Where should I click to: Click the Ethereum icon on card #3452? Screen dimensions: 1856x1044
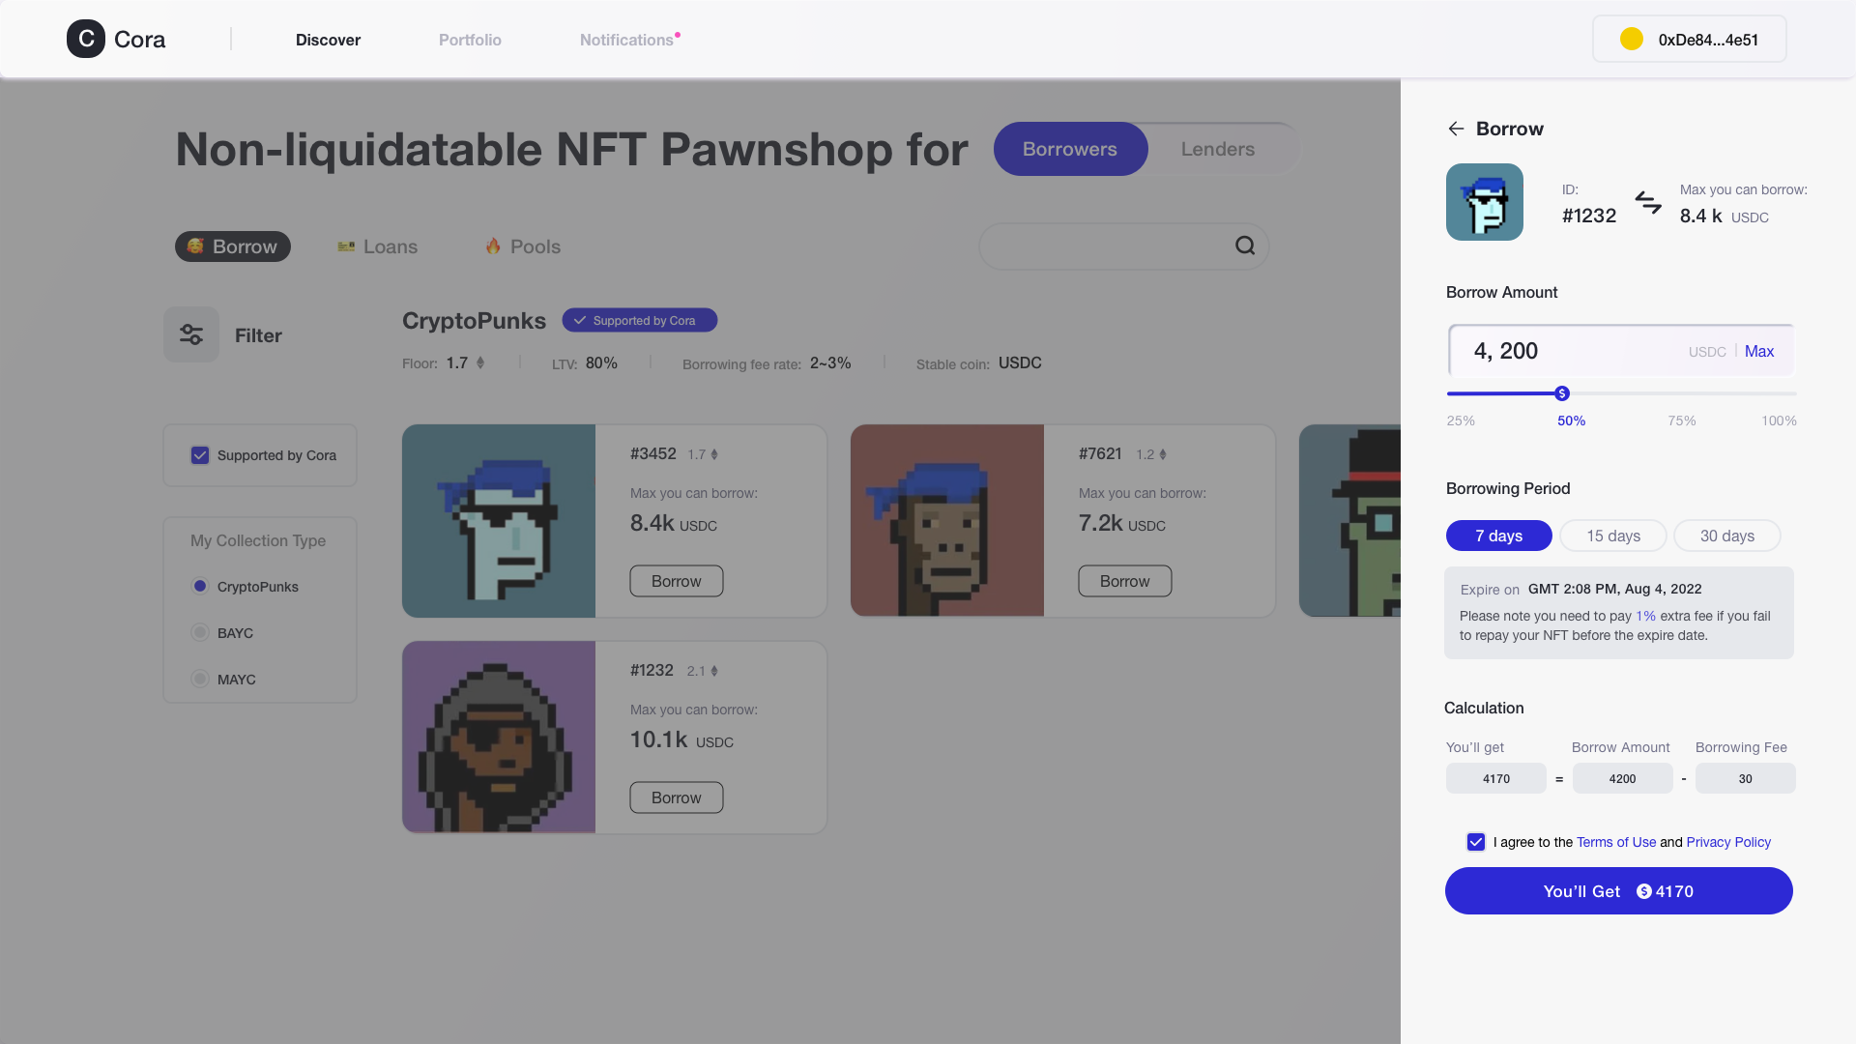point(714,454)
